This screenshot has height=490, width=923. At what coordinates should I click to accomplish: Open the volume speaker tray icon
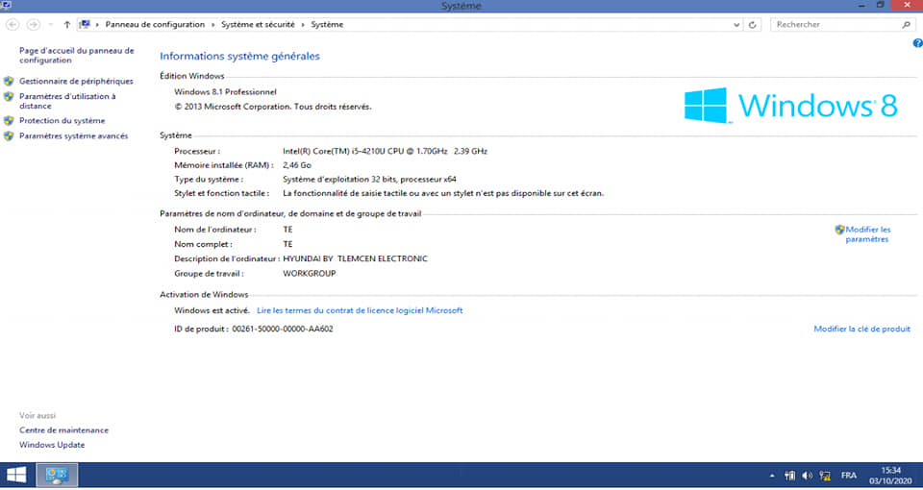click(807, 476)
